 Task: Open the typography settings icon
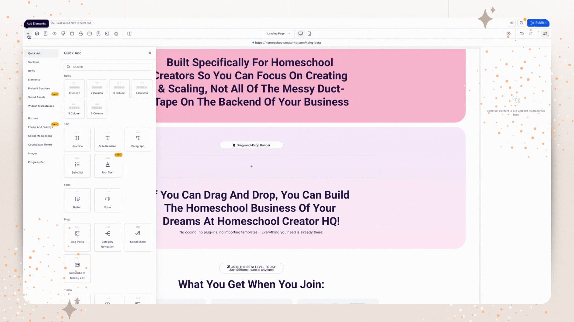coord(72,34)
